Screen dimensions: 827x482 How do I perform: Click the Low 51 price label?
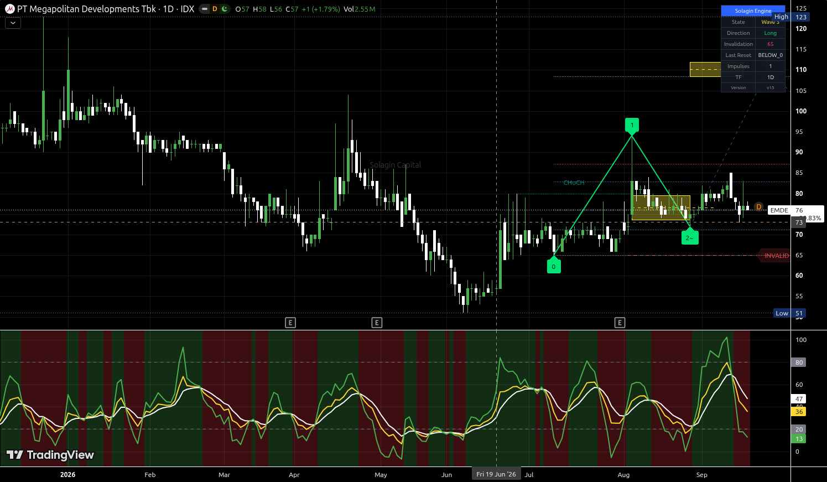click(790, 313)
